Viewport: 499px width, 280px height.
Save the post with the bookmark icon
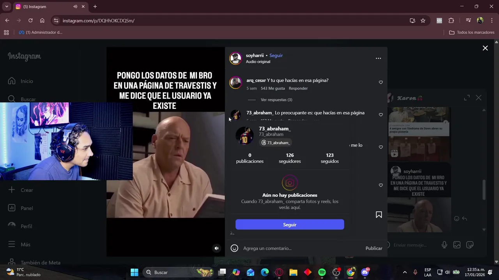(379, 215)
